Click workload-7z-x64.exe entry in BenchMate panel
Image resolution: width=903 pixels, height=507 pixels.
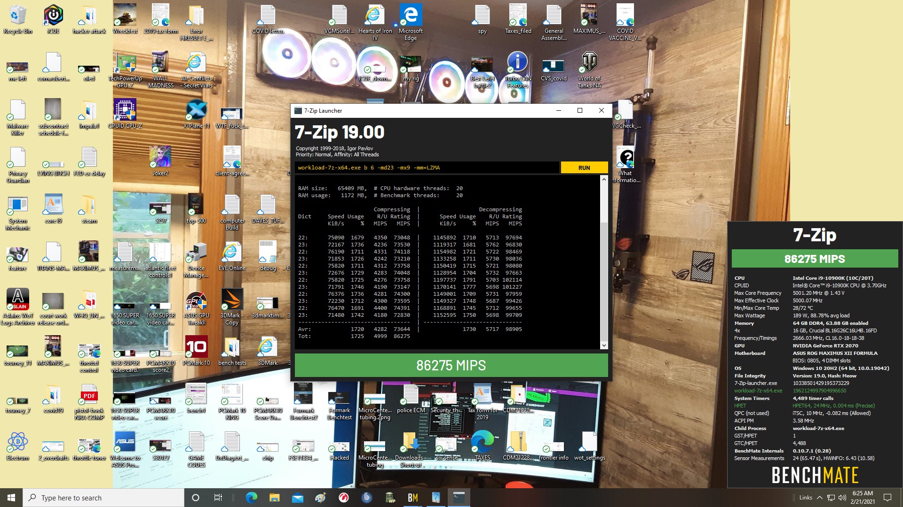pos(758,391)
